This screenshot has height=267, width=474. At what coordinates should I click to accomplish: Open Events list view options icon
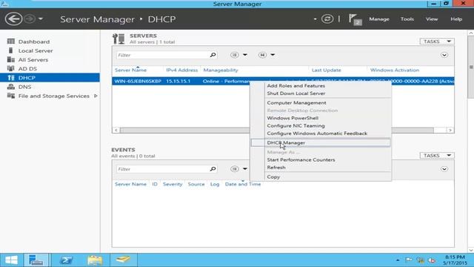coord(235,169)
